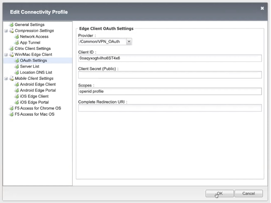The width and height of the screenshot is (271, 203).
Task: Click the App Tunnel gear icon
Action: click(17, 42)
